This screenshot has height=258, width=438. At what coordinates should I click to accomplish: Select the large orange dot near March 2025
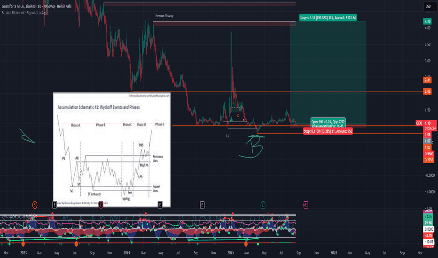point(246,244)
